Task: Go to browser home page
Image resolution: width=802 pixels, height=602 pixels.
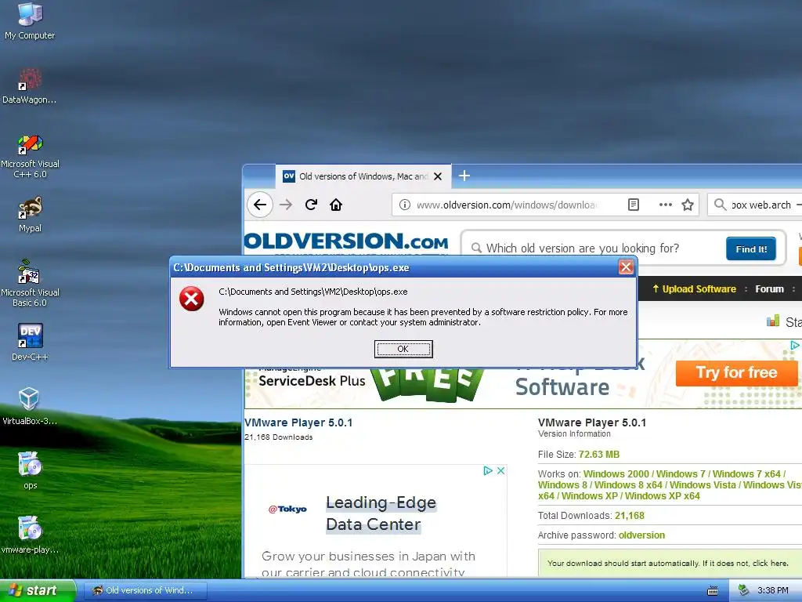Action: [x=335, y=205]
